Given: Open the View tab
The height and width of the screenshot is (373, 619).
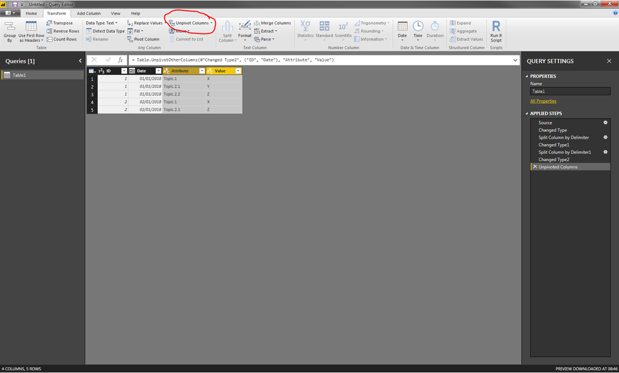Looking at the screenshot, I should 115,13.
